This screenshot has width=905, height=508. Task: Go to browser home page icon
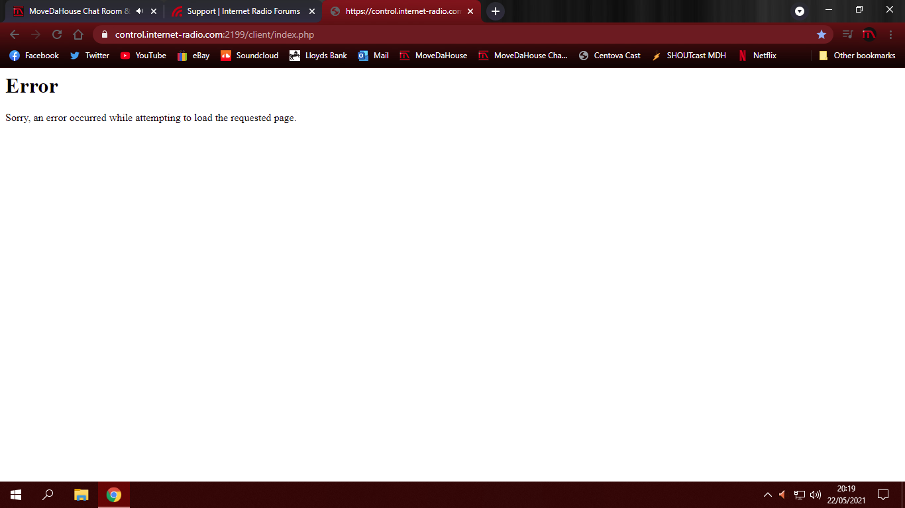tap(78, 34)
